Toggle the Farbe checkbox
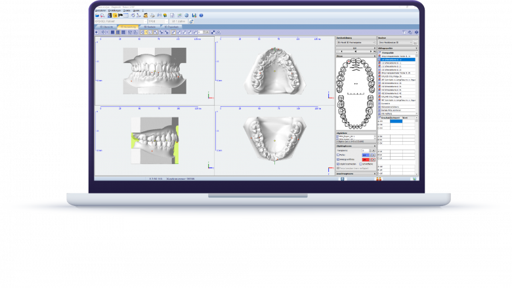Image resolution: width=512 pixels, height=288 pixels. [337, 155]
